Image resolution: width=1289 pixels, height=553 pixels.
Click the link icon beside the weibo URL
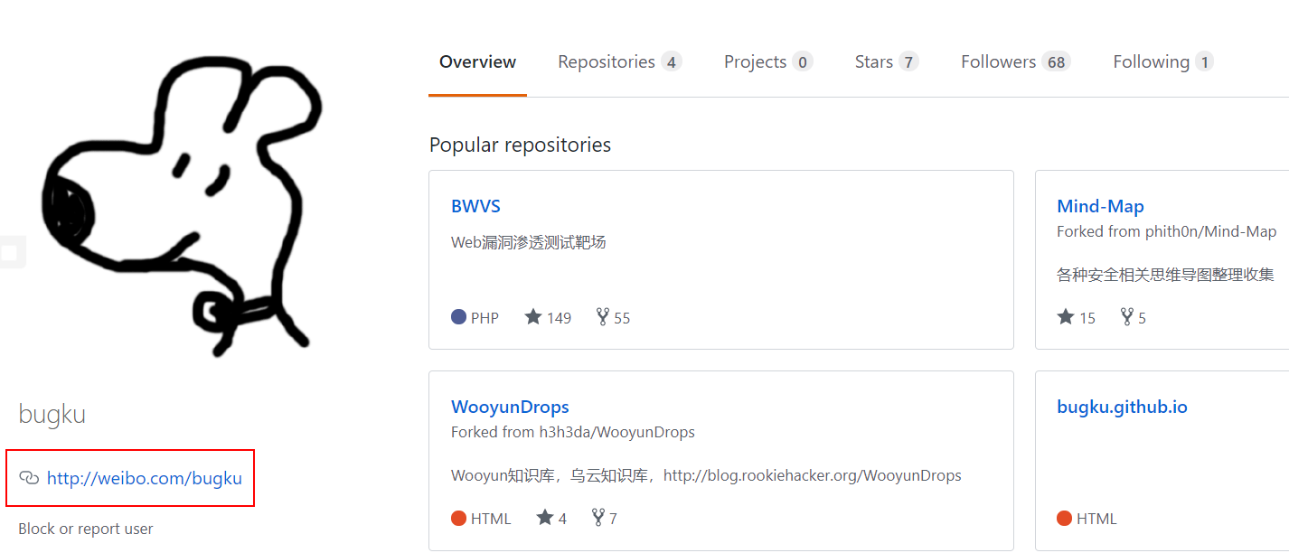(29, 478)
